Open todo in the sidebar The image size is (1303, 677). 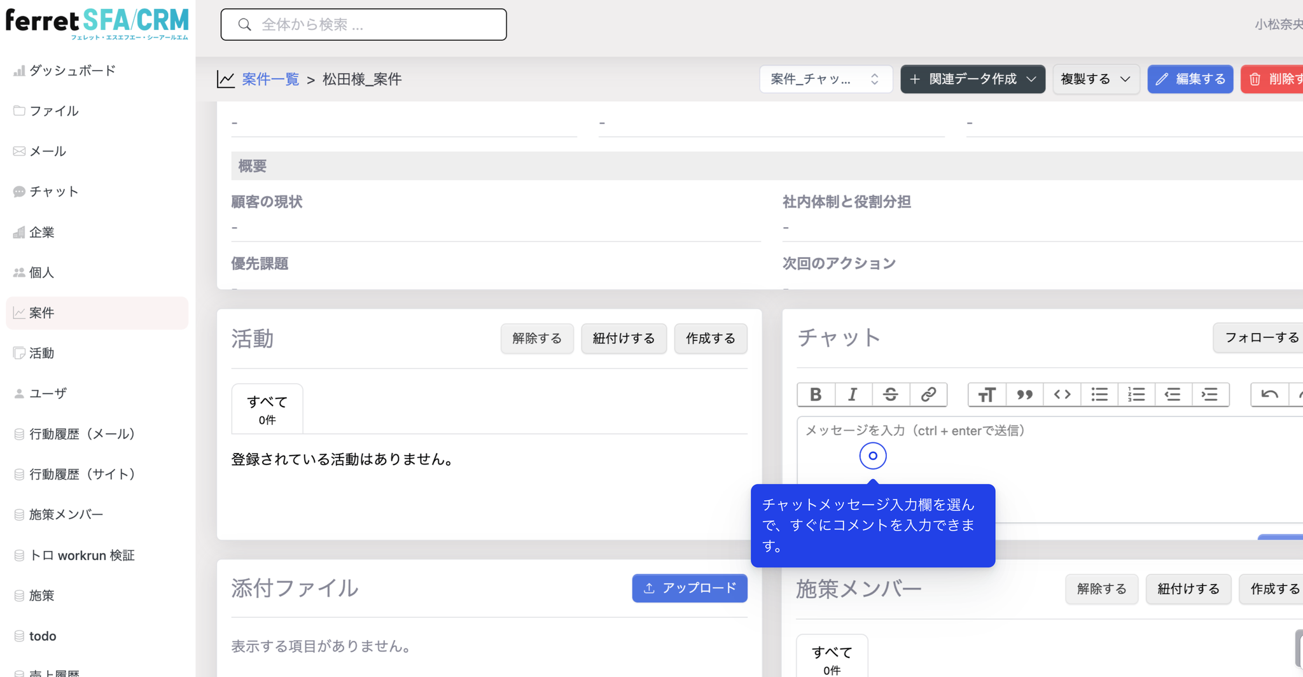pos(97,636)
